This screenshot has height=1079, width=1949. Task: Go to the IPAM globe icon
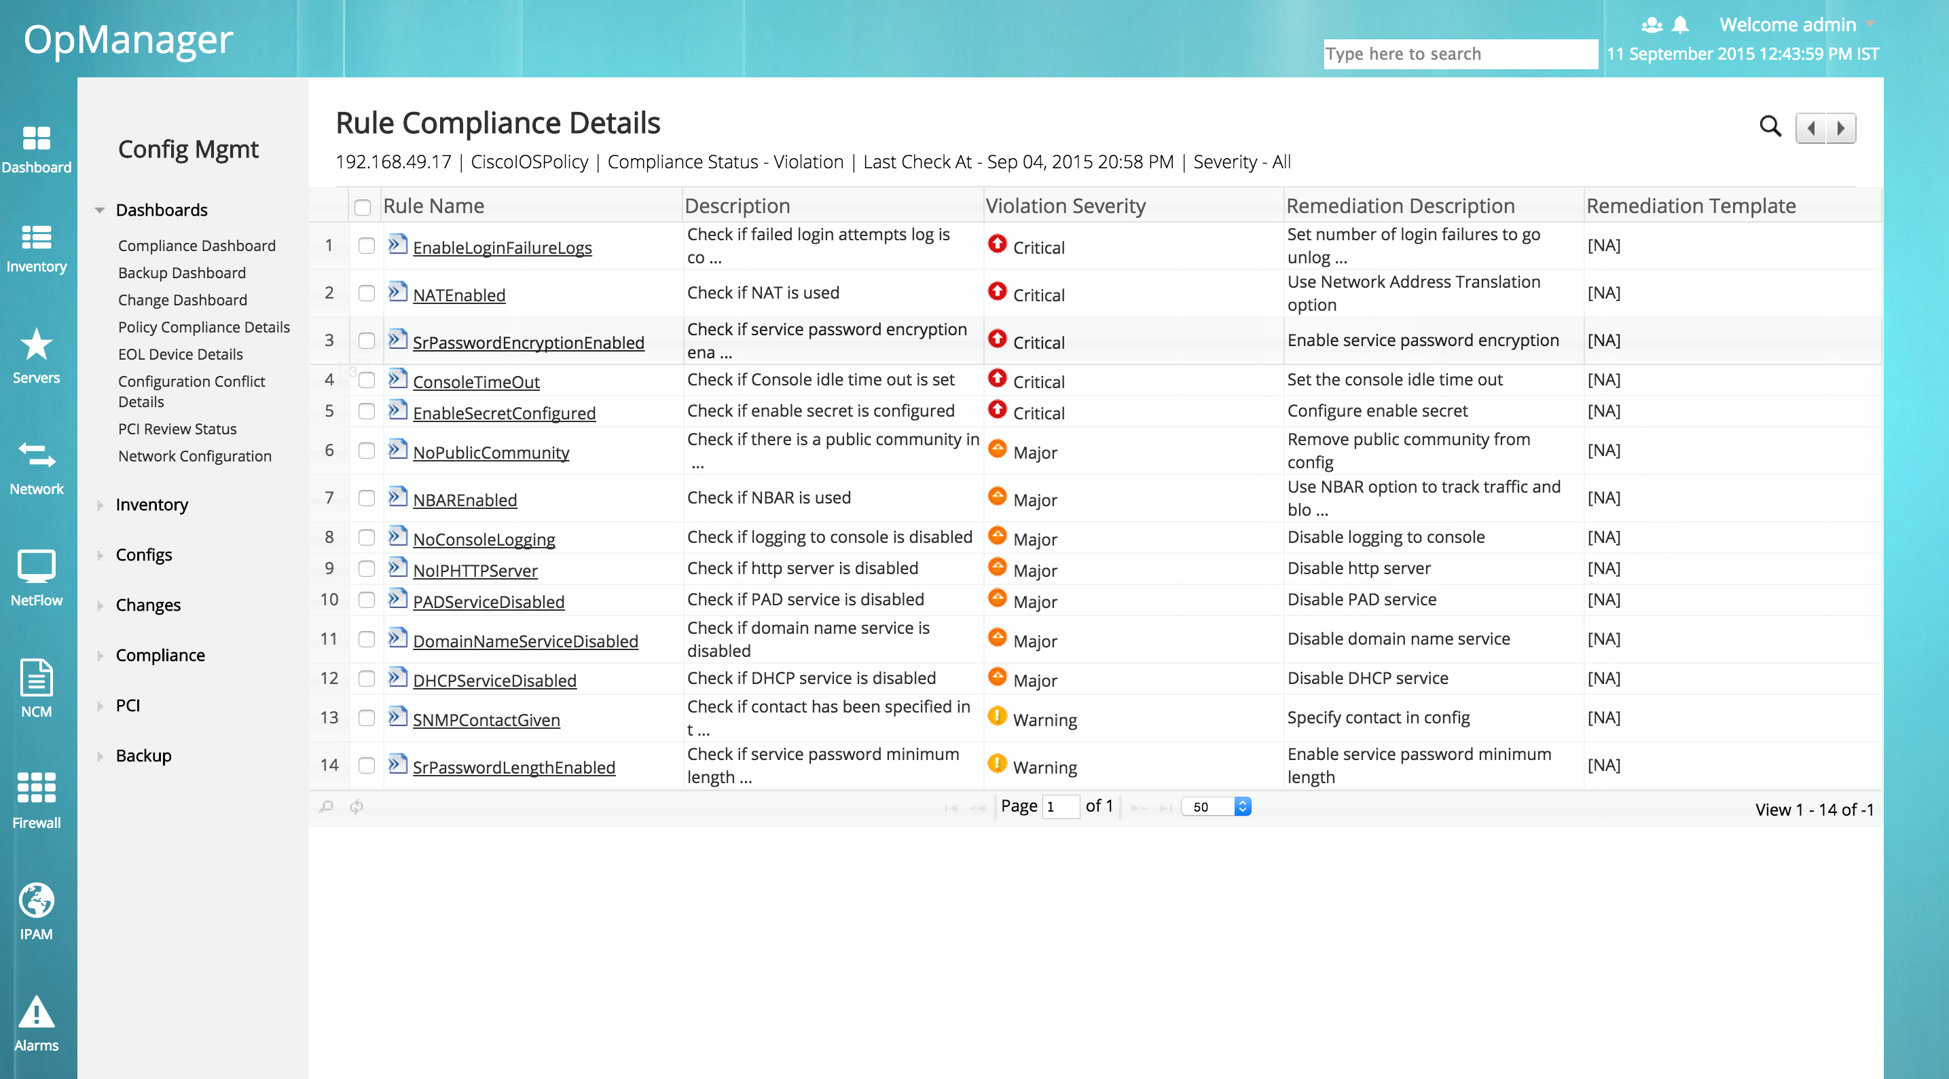pos(36,900)
